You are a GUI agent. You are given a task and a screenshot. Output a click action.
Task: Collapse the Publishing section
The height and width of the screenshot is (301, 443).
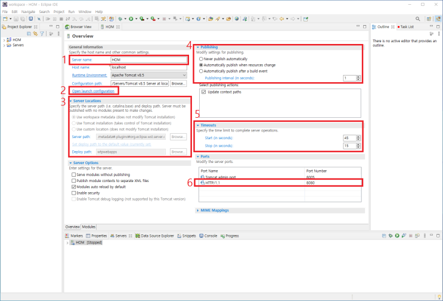(198, 47)
